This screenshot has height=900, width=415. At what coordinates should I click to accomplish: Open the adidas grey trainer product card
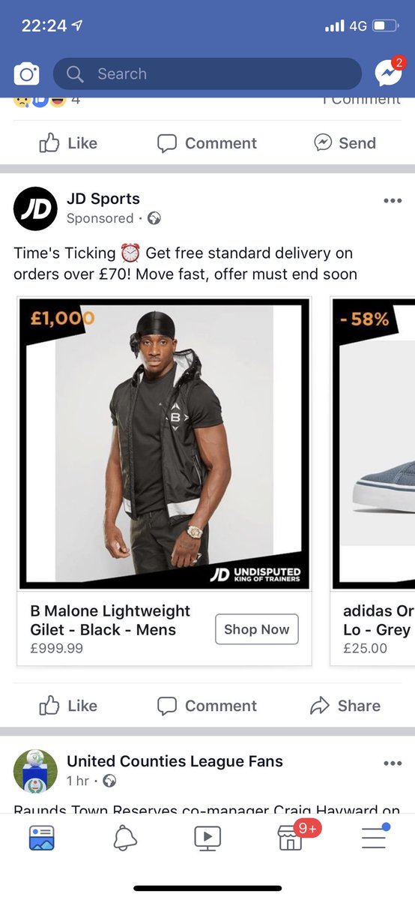373,480
